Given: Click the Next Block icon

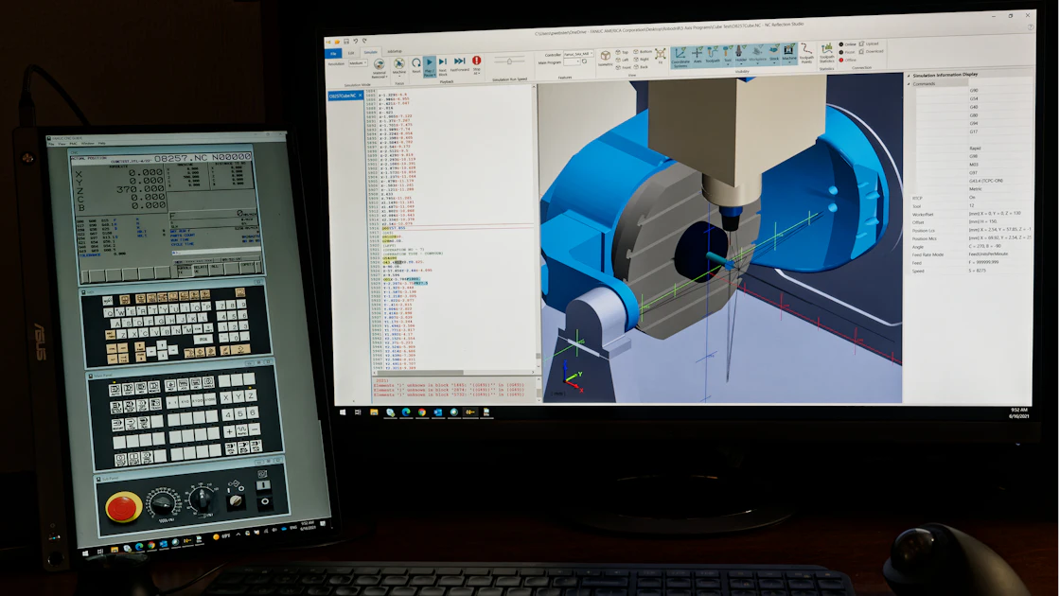Looking at the screenshot, I should [443, 65].
